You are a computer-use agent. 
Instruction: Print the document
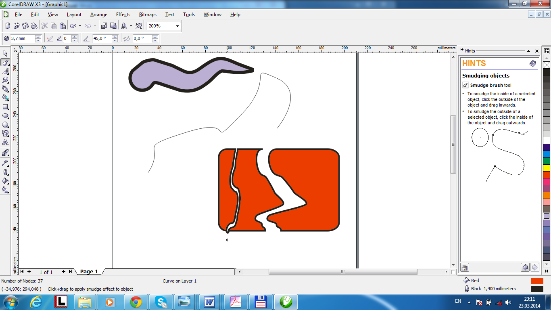coord(34,26)
